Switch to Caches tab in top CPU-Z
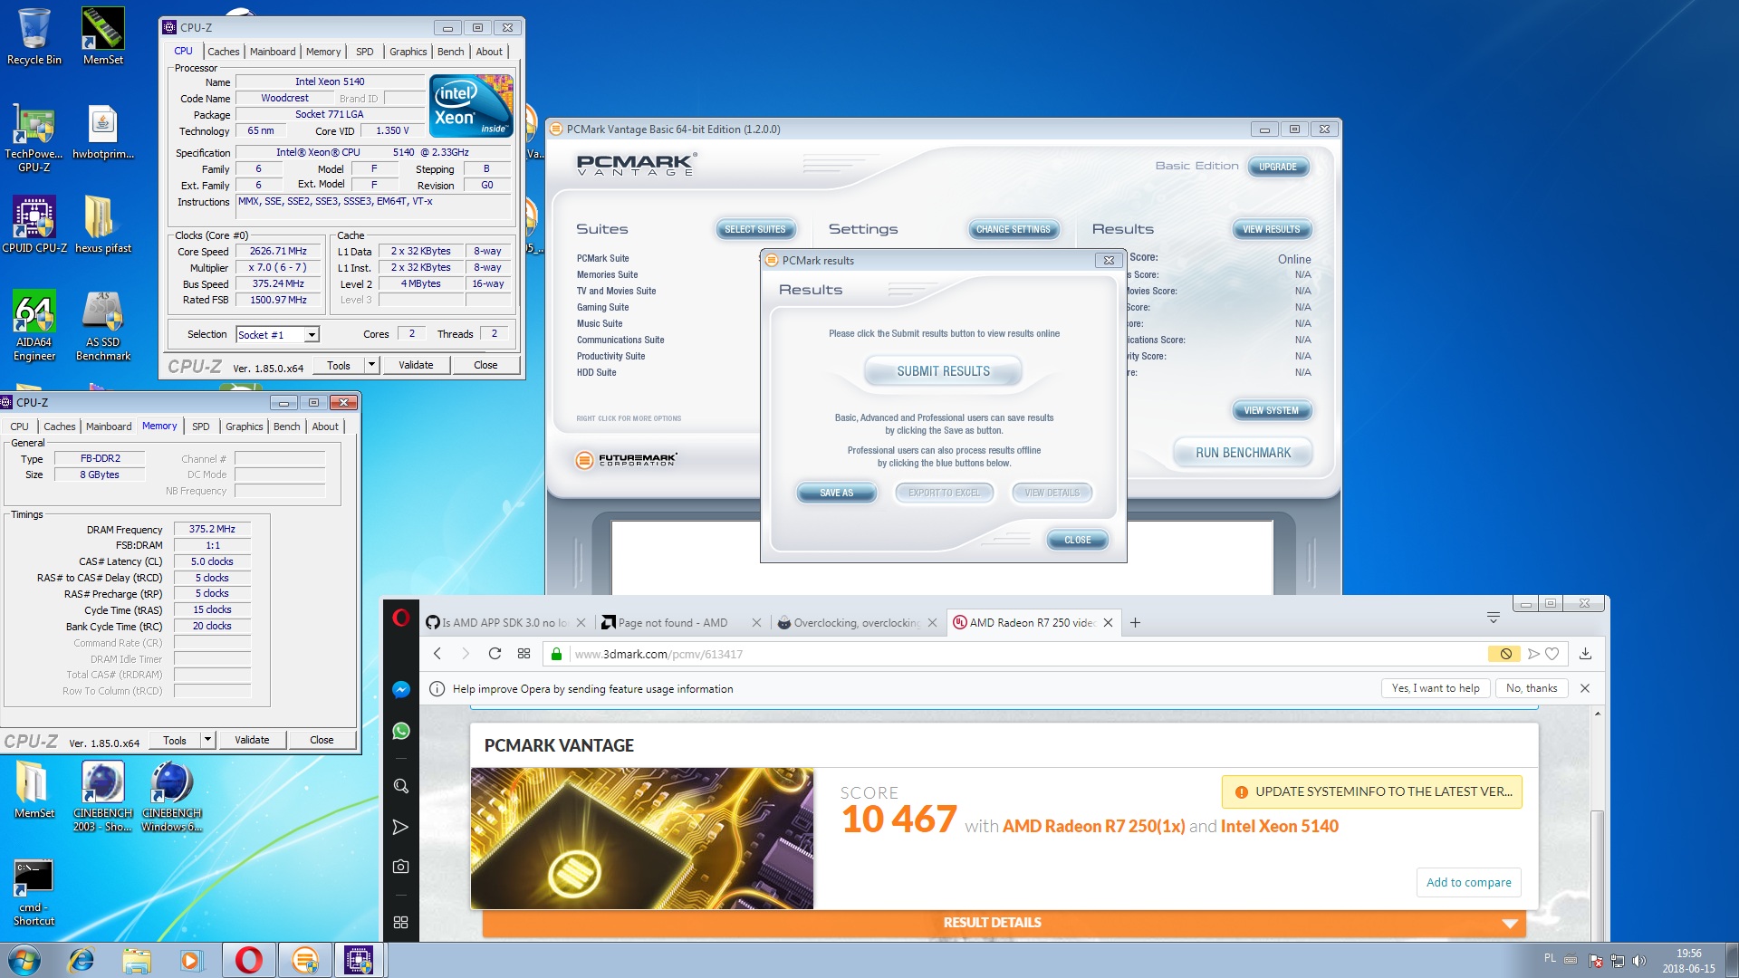This screenshot has width=1739, height=978. click(224, 52)
